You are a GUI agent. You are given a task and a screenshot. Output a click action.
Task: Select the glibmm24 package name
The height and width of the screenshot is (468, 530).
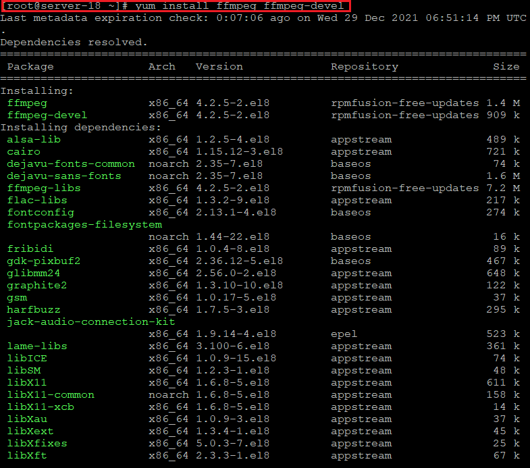tap(34, 274)
